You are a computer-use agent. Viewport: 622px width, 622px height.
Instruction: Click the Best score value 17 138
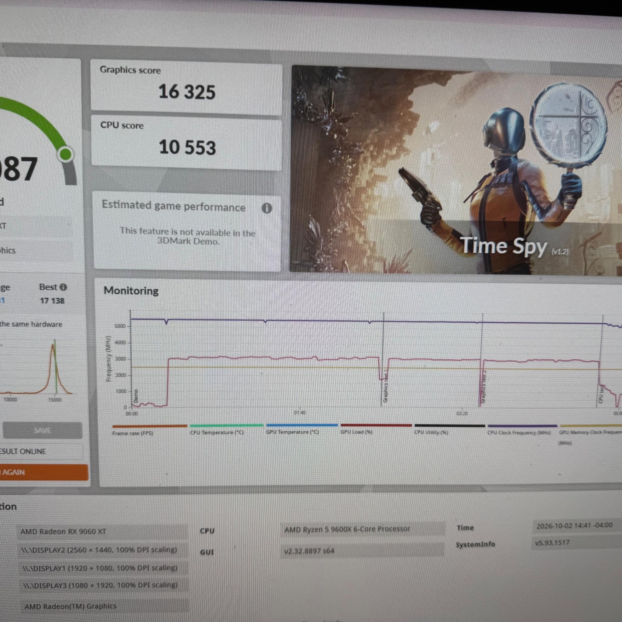tap(52, 301)
